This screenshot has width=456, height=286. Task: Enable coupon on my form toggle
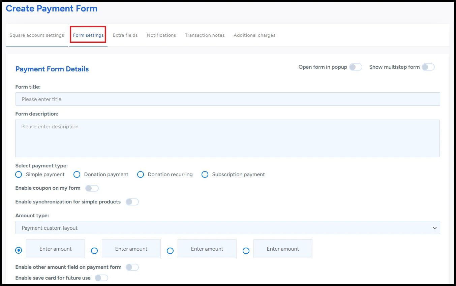click(92, 188)
